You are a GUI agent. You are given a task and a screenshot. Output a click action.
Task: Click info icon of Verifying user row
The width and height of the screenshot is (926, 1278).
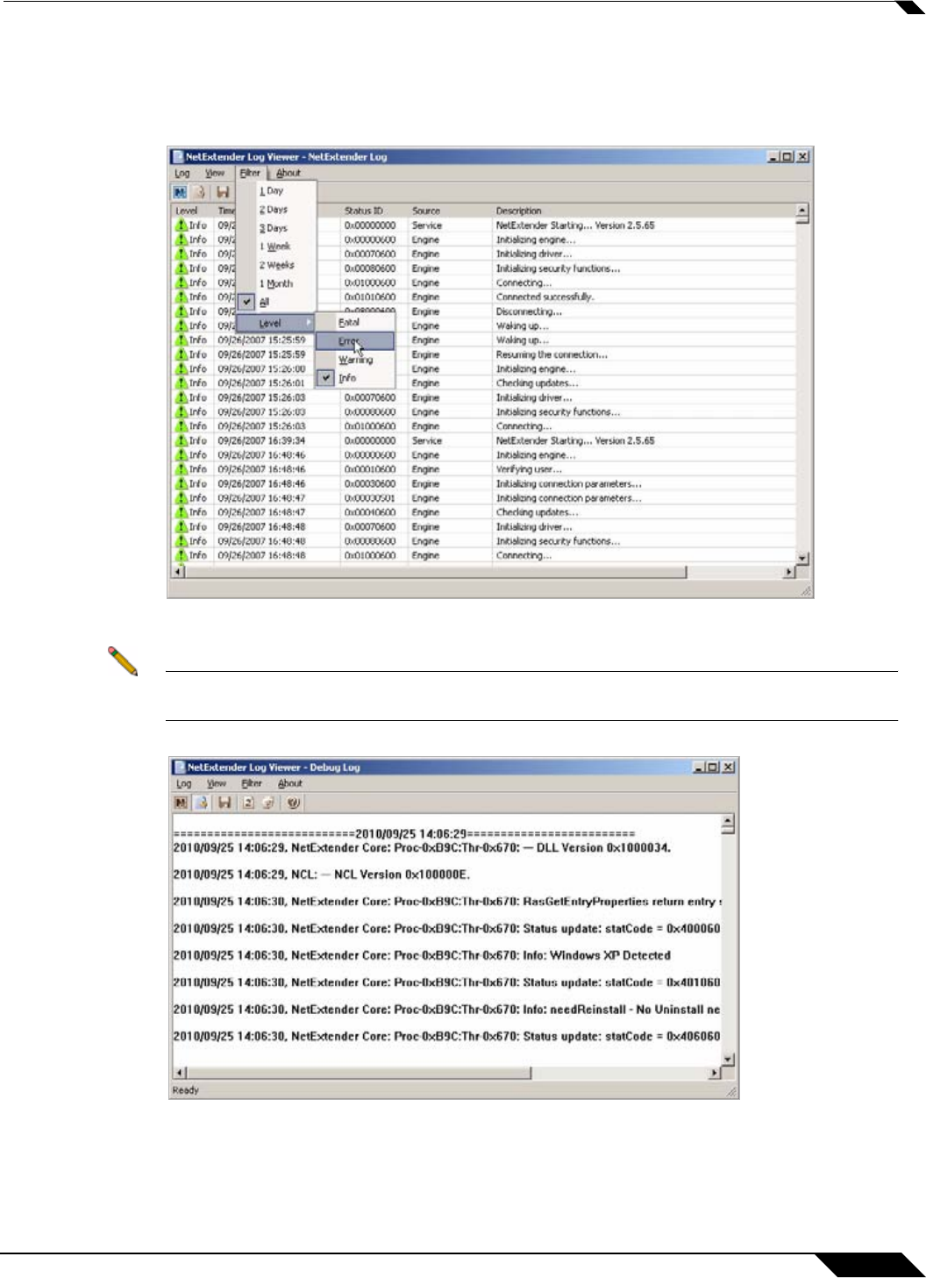[x=182, y=469]
